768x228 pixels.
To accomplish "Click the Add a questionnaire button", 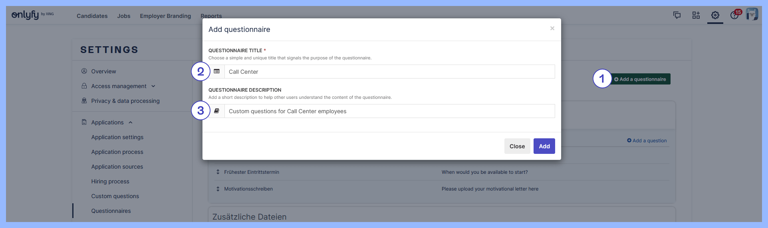I will (640, 79).
